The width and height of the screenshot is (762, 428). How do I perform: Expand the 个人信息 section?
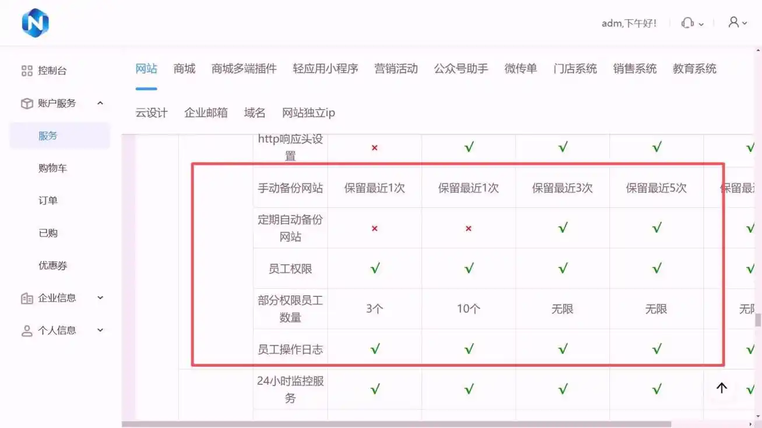[x=99, y=330]
